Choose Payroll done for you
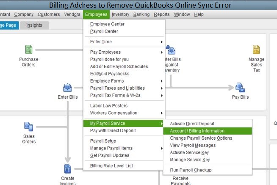The image size is (277, 185). [124, 59]
